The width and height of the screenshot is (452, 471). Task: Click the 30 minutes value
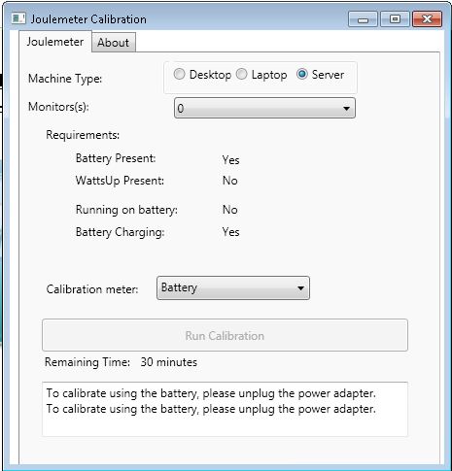(169, 362)
